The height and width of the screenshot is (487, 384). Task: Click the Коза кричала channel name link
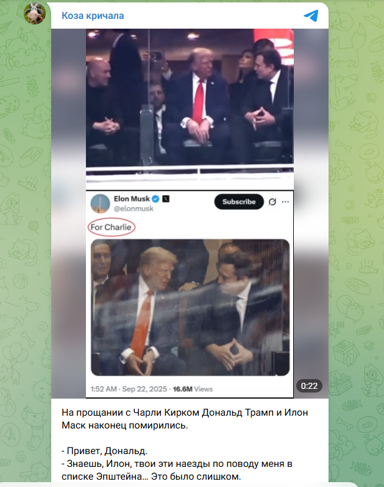pyautogui.click(x=93, y=15)
